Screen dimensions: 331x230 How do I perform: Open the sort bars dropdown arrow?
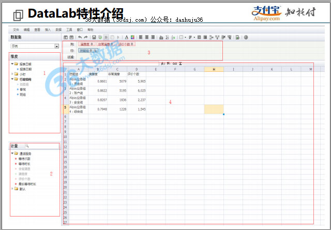pos(194,38)
